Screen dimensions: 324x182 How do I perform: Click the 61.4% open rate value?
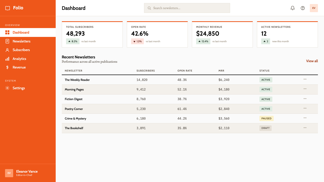pyautogui.click(x=182, y=109)
